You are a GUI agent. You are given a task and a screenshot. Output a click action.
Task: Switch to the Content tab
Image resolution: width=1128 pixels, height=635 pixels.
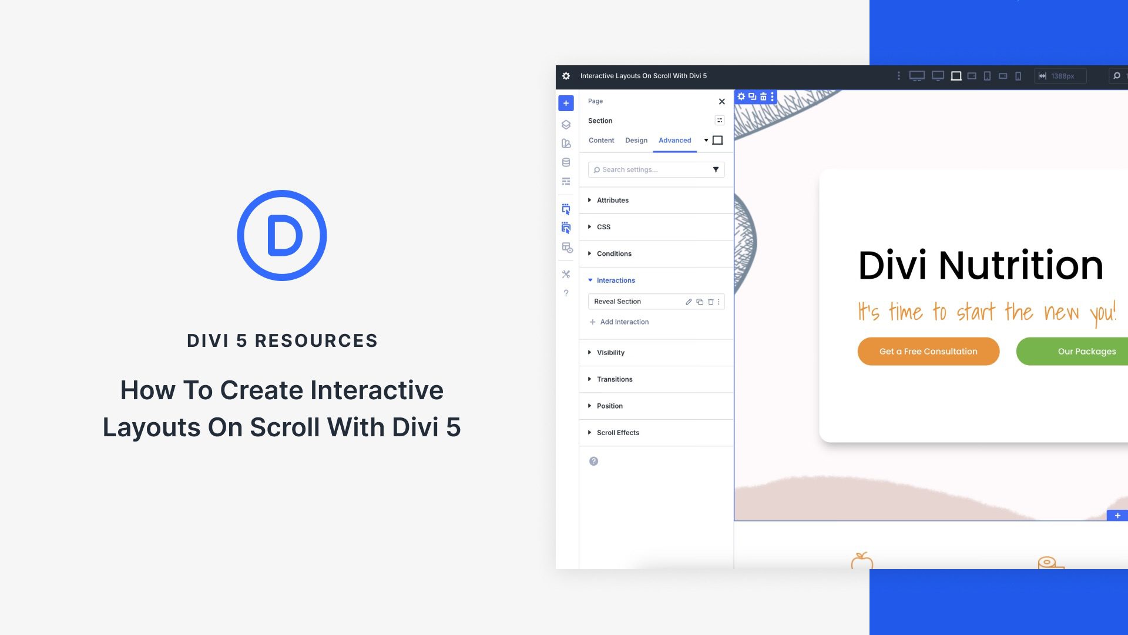point(601,141)
